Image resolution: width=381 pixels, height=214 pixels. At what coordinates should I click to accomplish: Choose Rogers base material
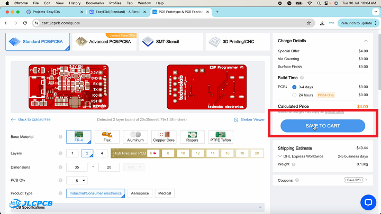(x=192, y=137)
